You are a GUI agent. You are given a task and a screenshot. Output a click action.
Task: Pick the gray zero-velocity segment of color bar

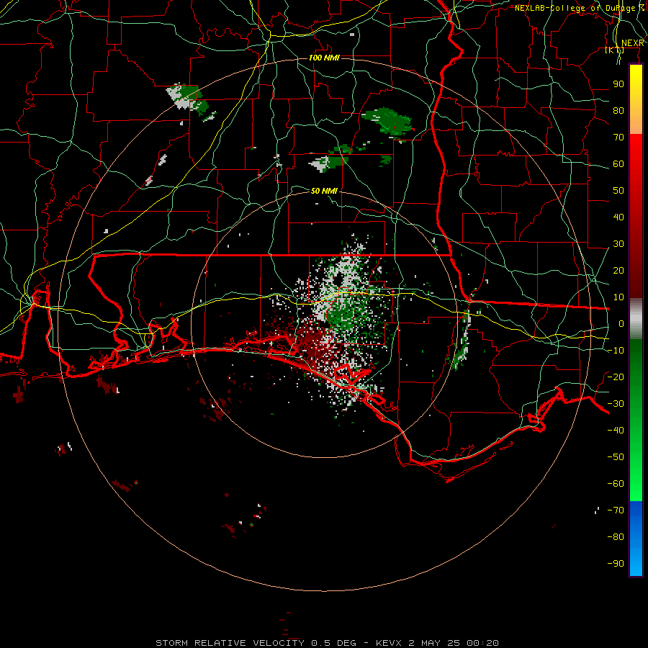636,319
